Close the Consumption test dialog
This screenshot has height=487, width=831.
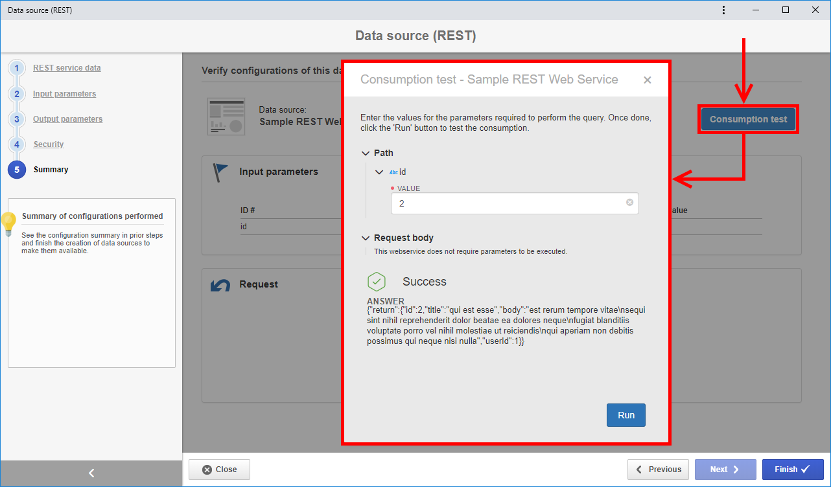(647, 80)
